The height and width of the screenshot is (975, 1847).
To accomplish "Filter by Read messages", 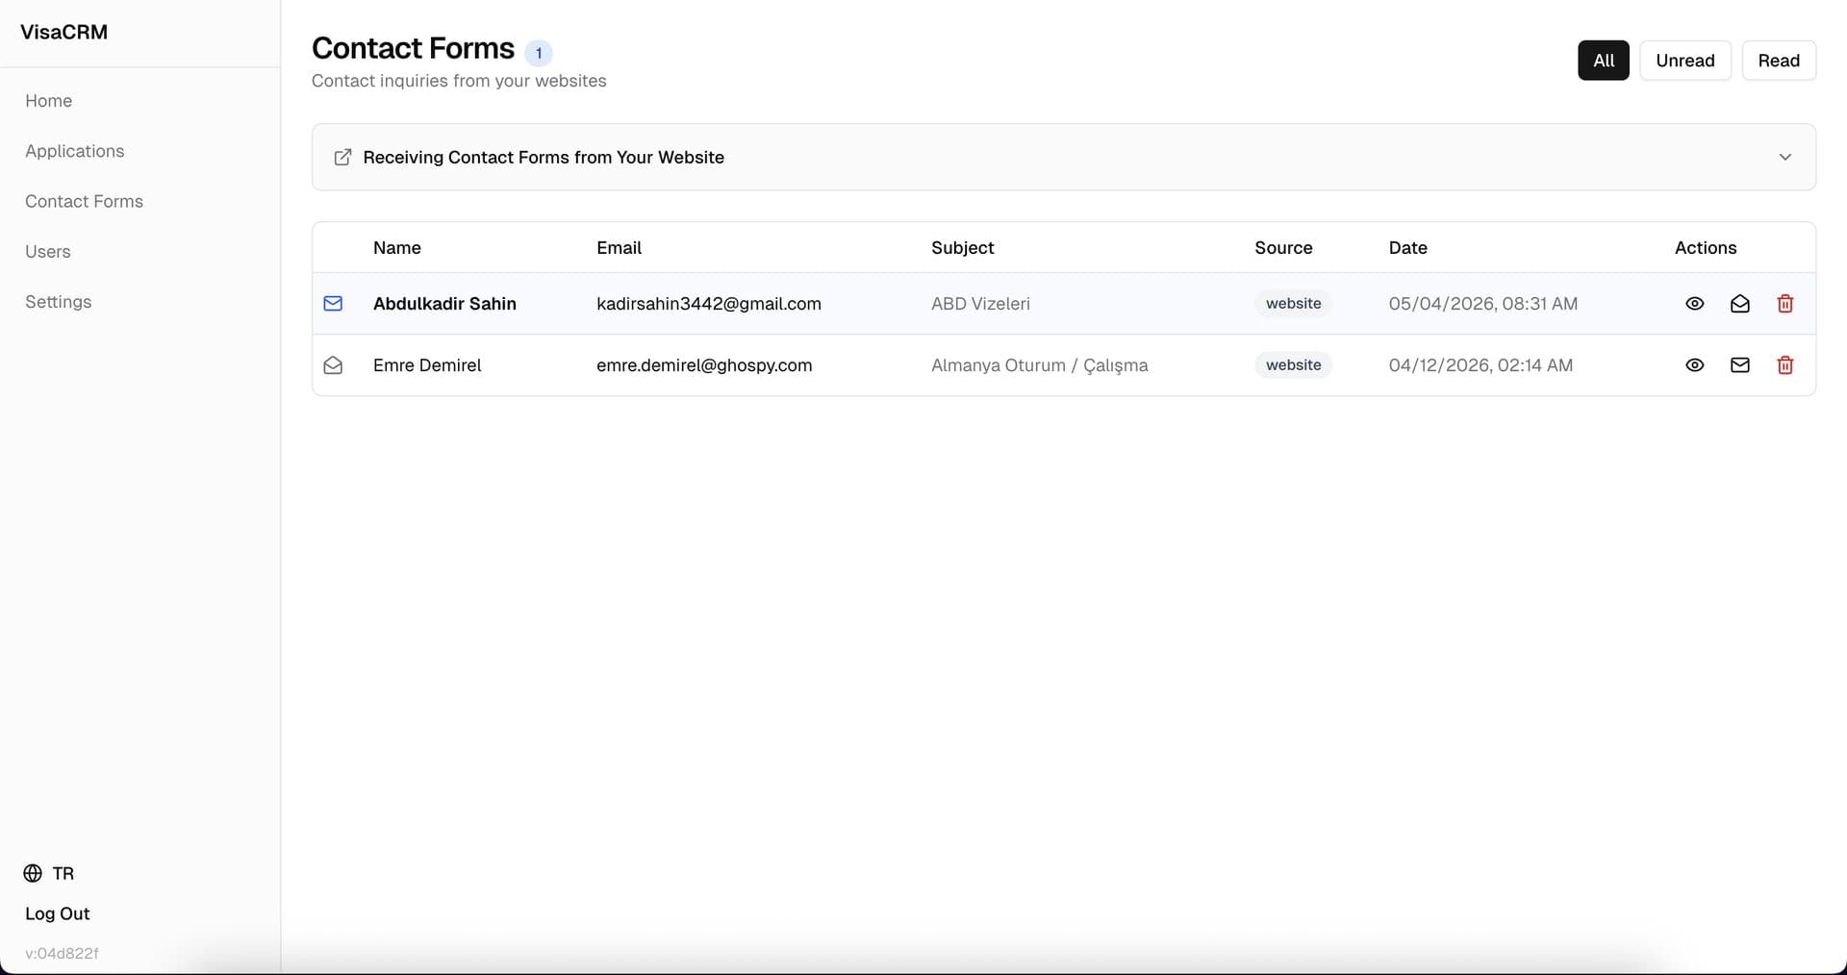I will (x=1779, y=61).
